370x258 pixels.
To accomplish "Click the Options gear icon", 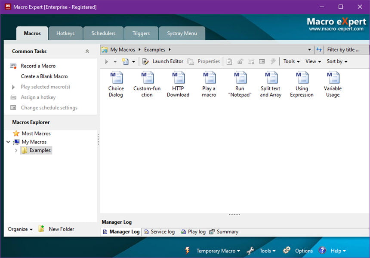I will tap(287, 250).
